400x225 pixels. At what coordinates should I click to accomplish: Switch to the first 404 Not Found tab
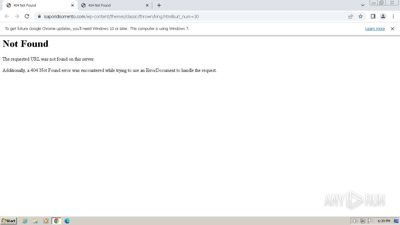coord(40,5)
